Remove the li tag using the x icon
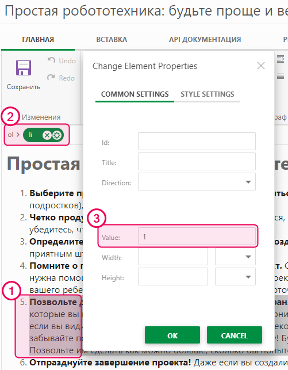Screen dimensions: 288x370 [47, 135]
